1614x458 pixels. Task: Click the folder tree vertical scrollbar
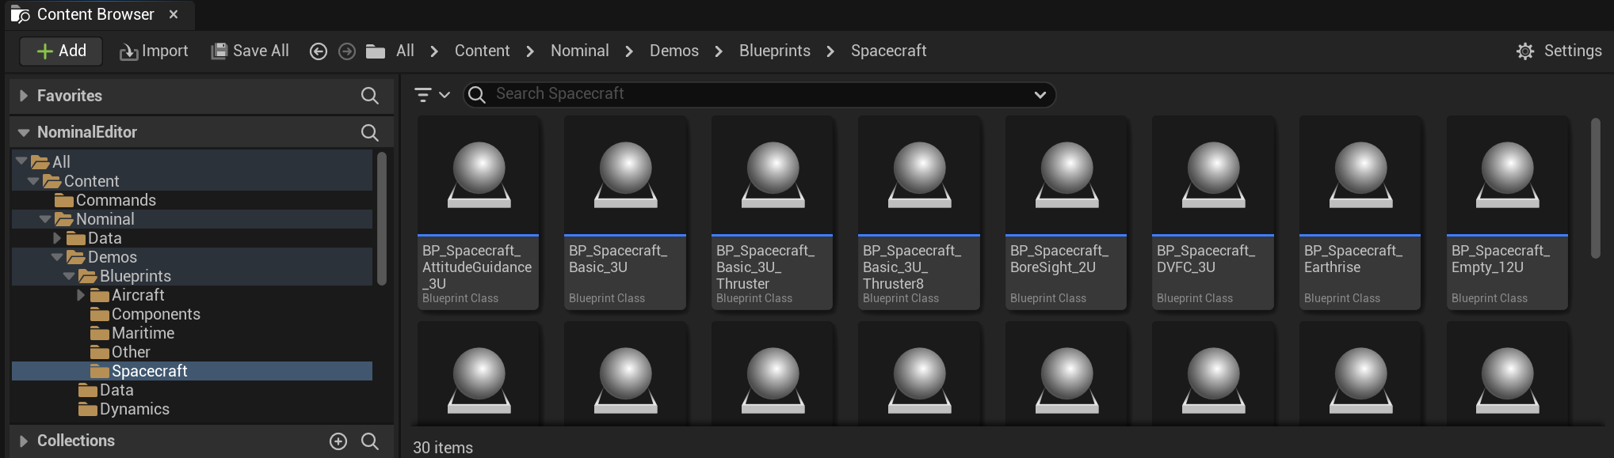[x=382, y=218]
